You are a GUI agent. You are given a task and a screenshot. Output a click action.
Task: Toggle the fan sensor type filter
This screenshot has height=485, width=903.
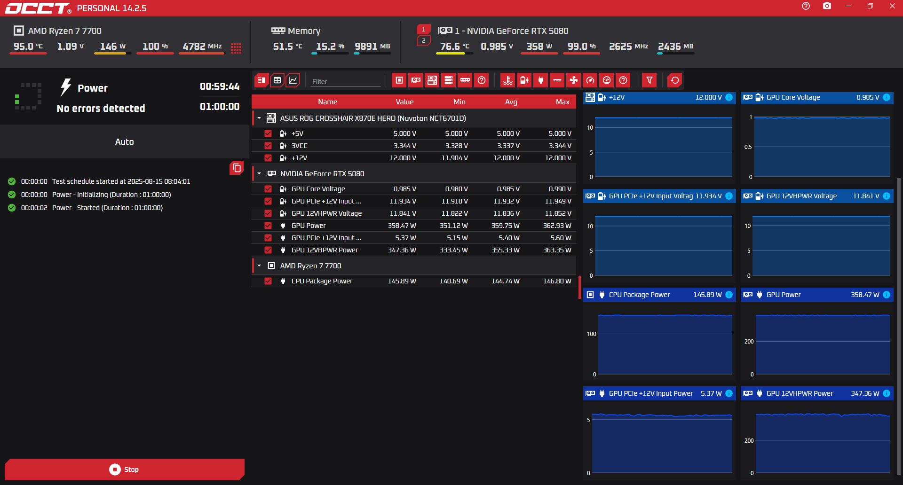point(574,80)
